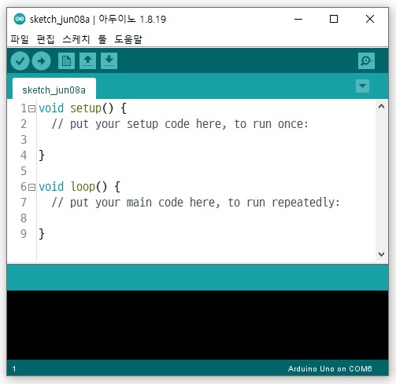Click line number 5 in the gutter
The height and width of the screenshot is (384, 396).
[24, 171]
